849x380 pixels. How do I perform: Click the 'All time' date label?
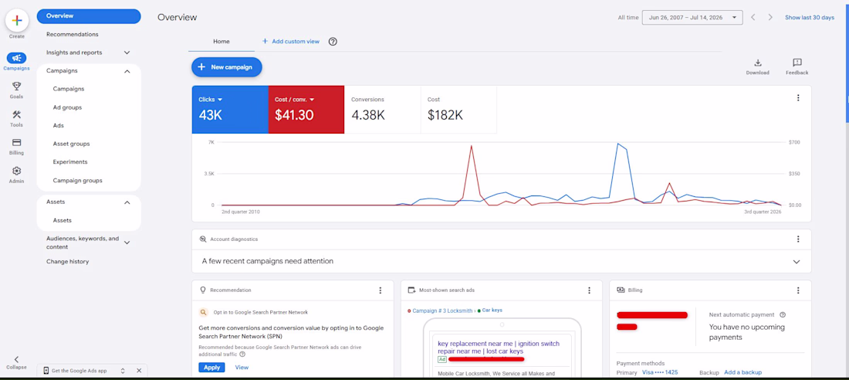(628, 17)
